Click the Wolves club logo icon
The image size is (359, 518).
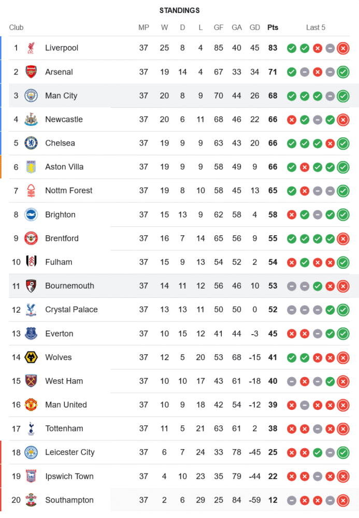click(31, 357)
